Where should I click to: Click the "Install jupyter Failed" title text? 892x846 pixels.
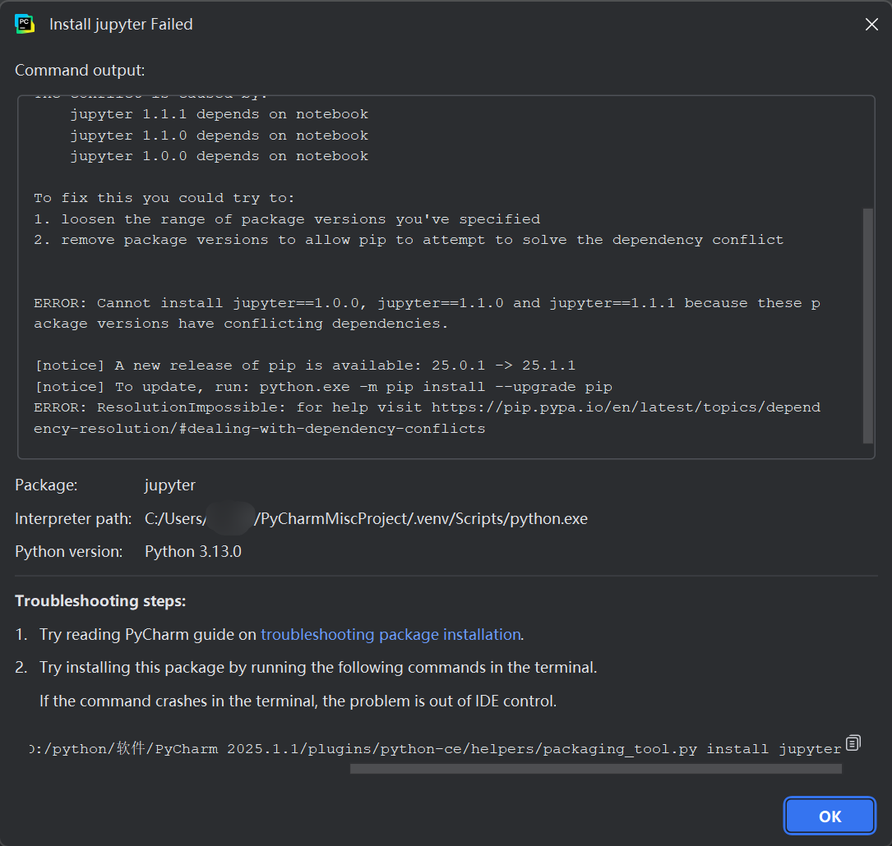tap(121, 25)
